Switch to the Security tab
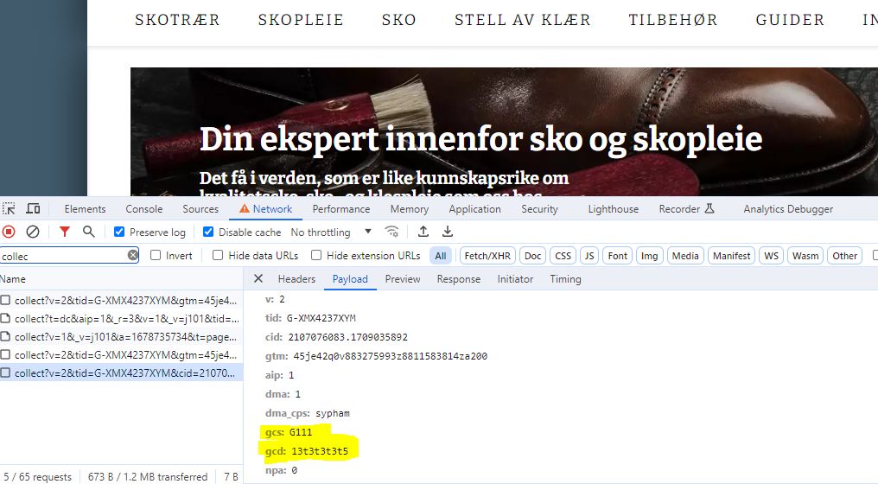The image size is (878, 484). pos(540,209)
